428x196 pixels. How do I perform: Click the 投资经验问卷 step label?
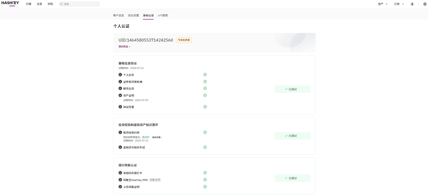pos(131,133)
